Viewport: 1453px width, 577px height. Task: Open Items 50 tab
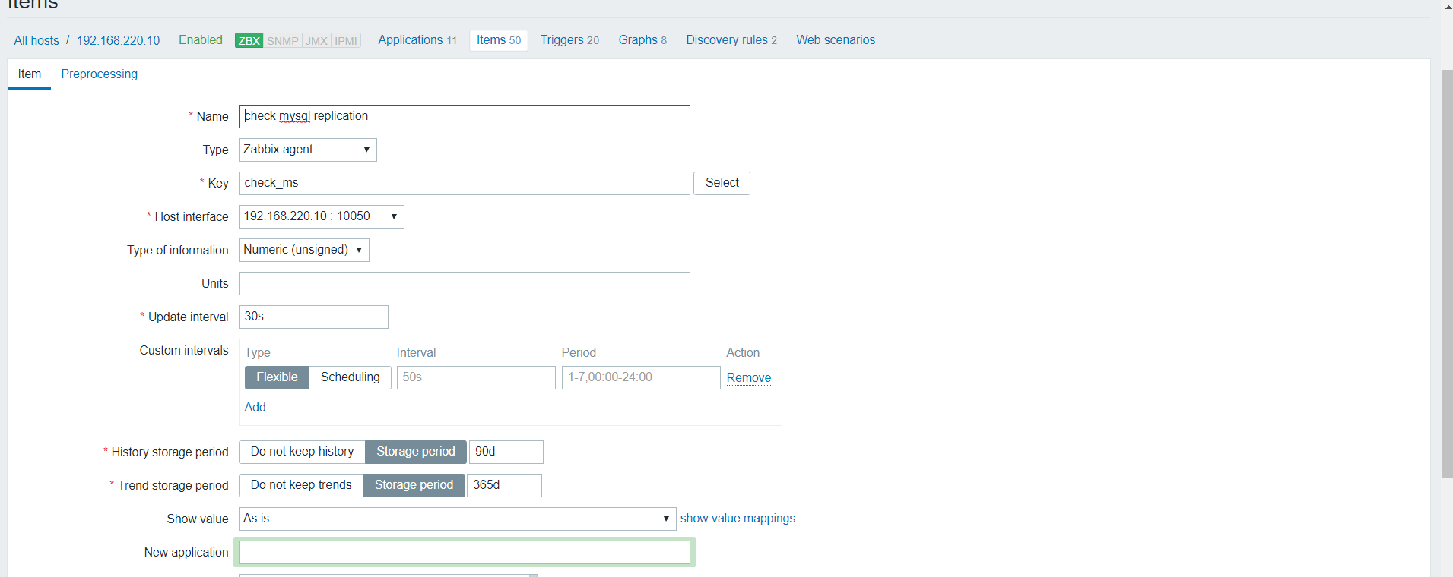click(499, 39)
